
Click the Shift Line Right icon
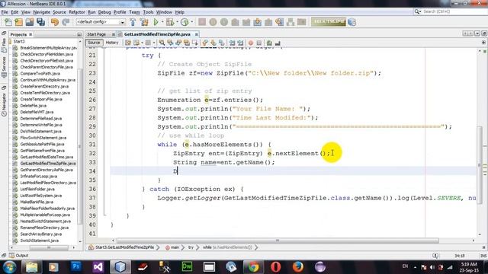[x=240, y=43]
